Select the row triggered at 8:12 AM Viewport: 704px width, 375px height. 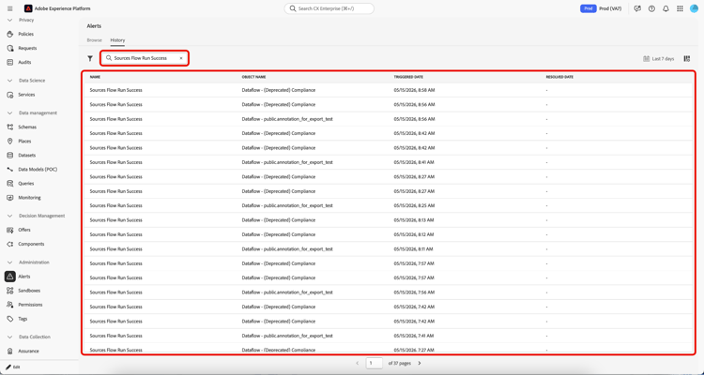pos(388,234)
